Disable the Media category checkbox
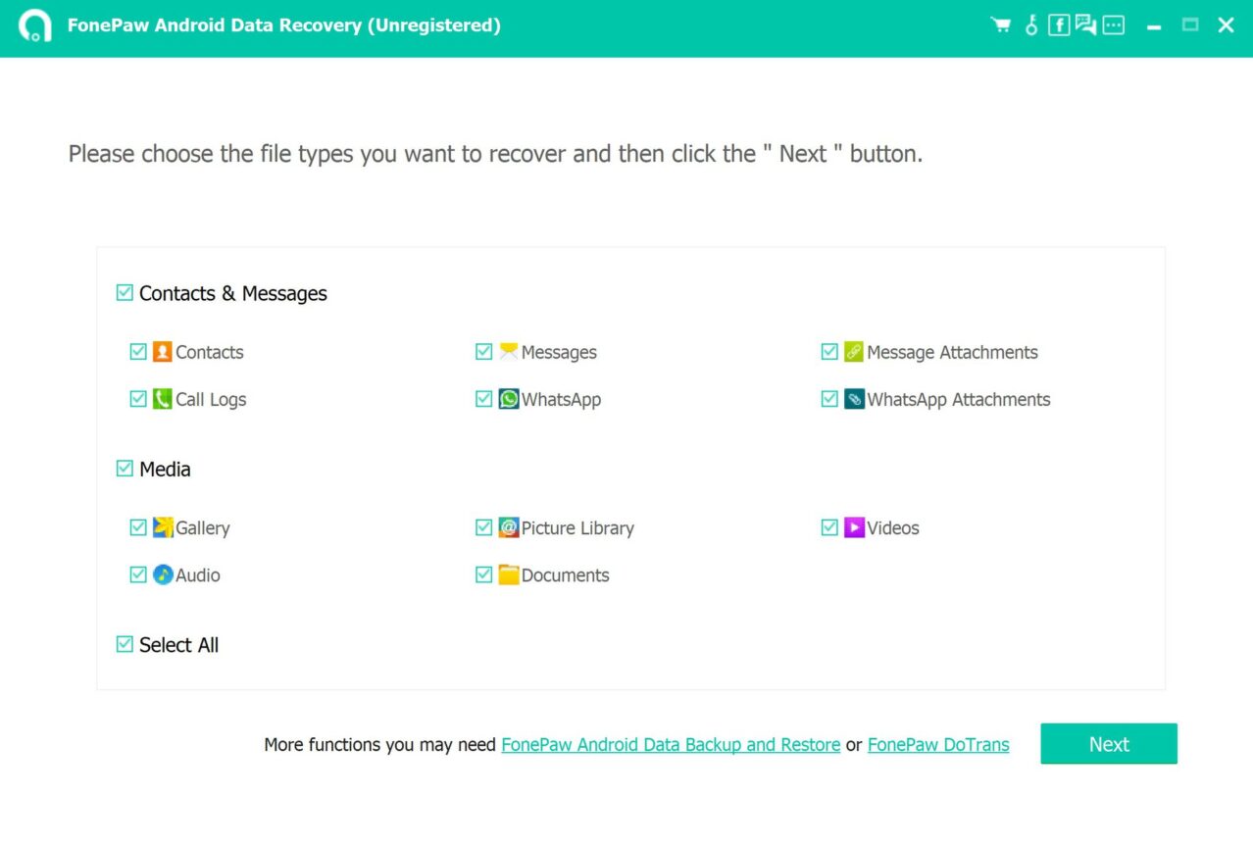This screenshot has height=847, width=1253. click(125, 468)
